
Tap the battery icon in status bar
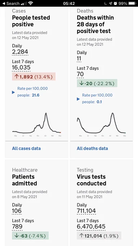(132, 3)
